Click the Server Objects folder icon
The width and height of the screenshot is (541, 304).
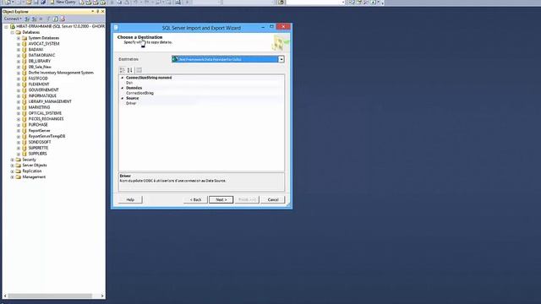click(x=19, y=166)
